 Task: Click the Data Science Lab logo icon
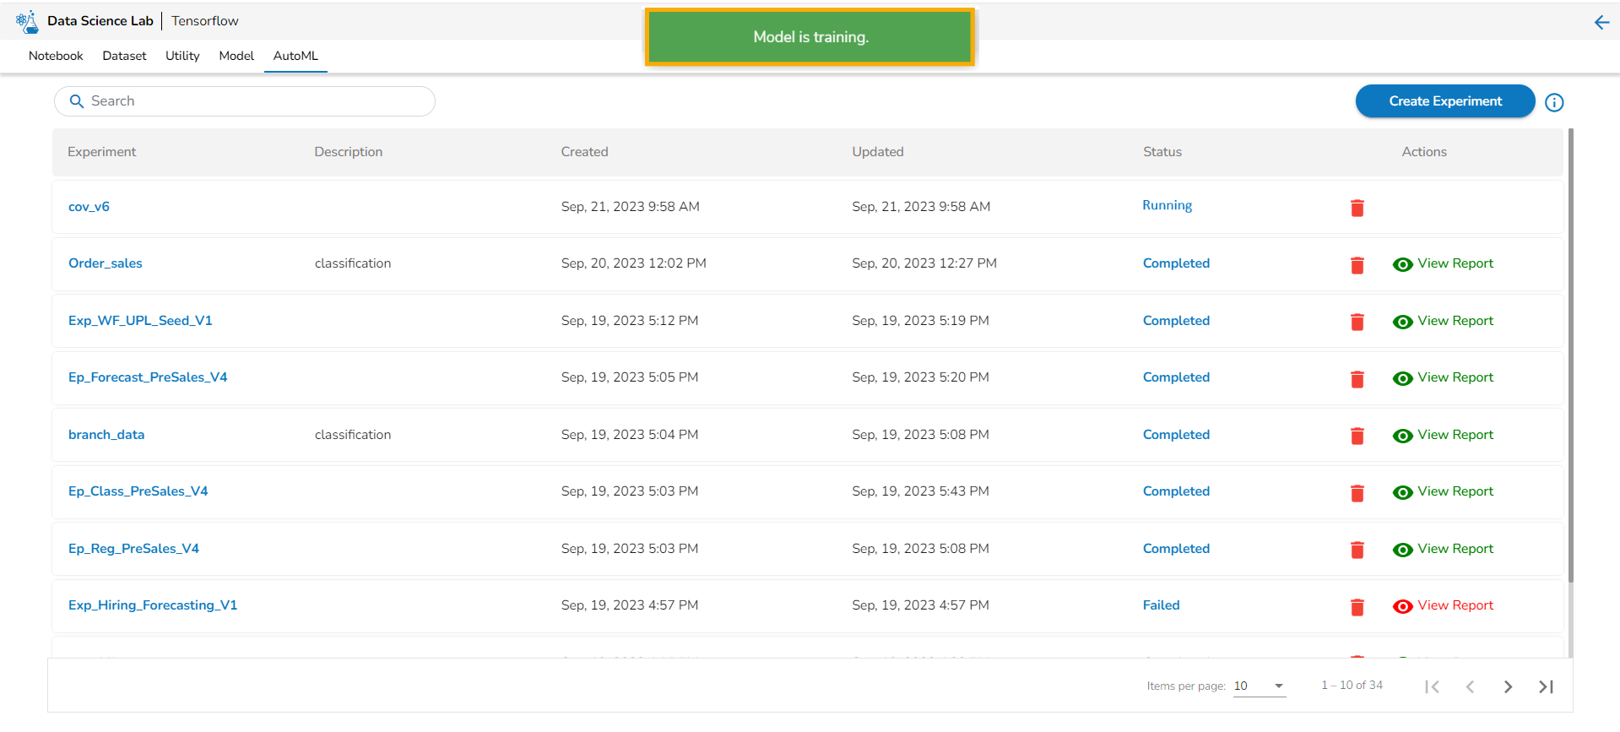[x=28, y=22]
